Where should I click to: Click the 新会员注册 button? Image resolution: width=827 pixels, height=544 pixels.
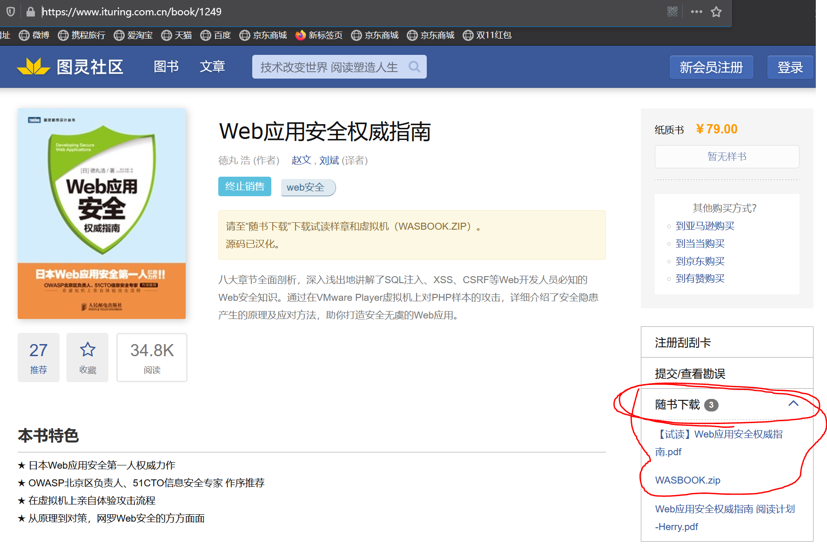coord(711,66)
